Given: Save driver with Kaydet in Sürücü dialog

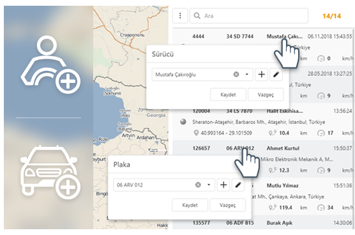Looking at the screenshot, I should [x=228, y=95].
